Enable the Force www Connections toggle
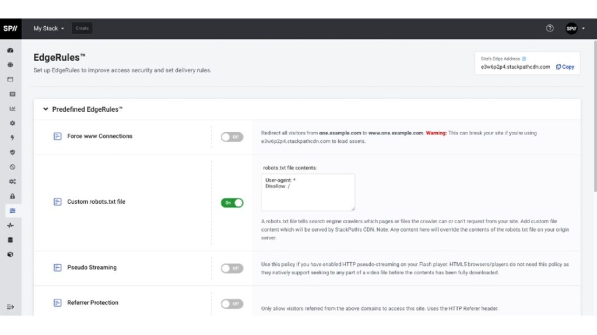This screenshot has height=335, width=597. click(x=232, y=137)
